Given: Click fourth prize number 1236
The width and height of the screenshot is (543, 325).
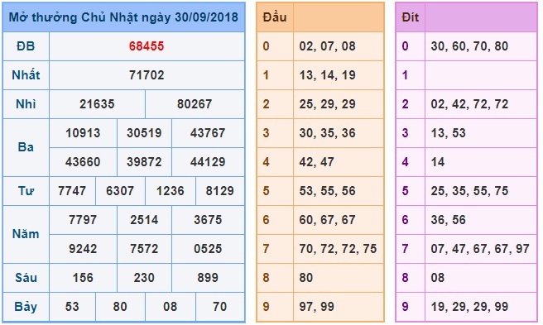Looking at the screenshot, I should [170, 191].
